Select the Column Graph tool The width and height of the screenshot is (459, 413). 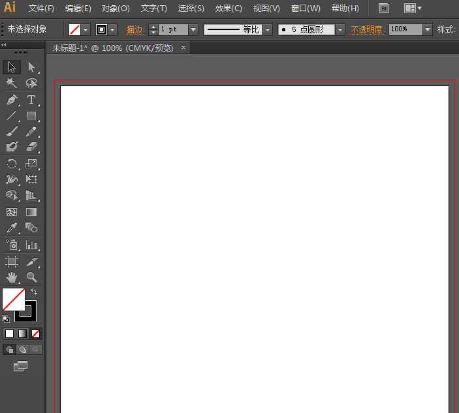(x=31, y=245)
